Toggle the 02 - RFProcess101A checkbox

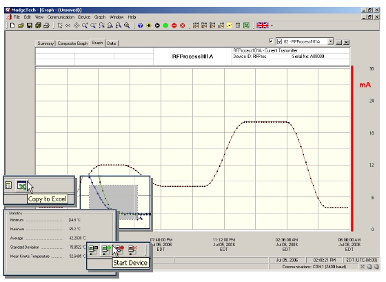pos(279,41)
